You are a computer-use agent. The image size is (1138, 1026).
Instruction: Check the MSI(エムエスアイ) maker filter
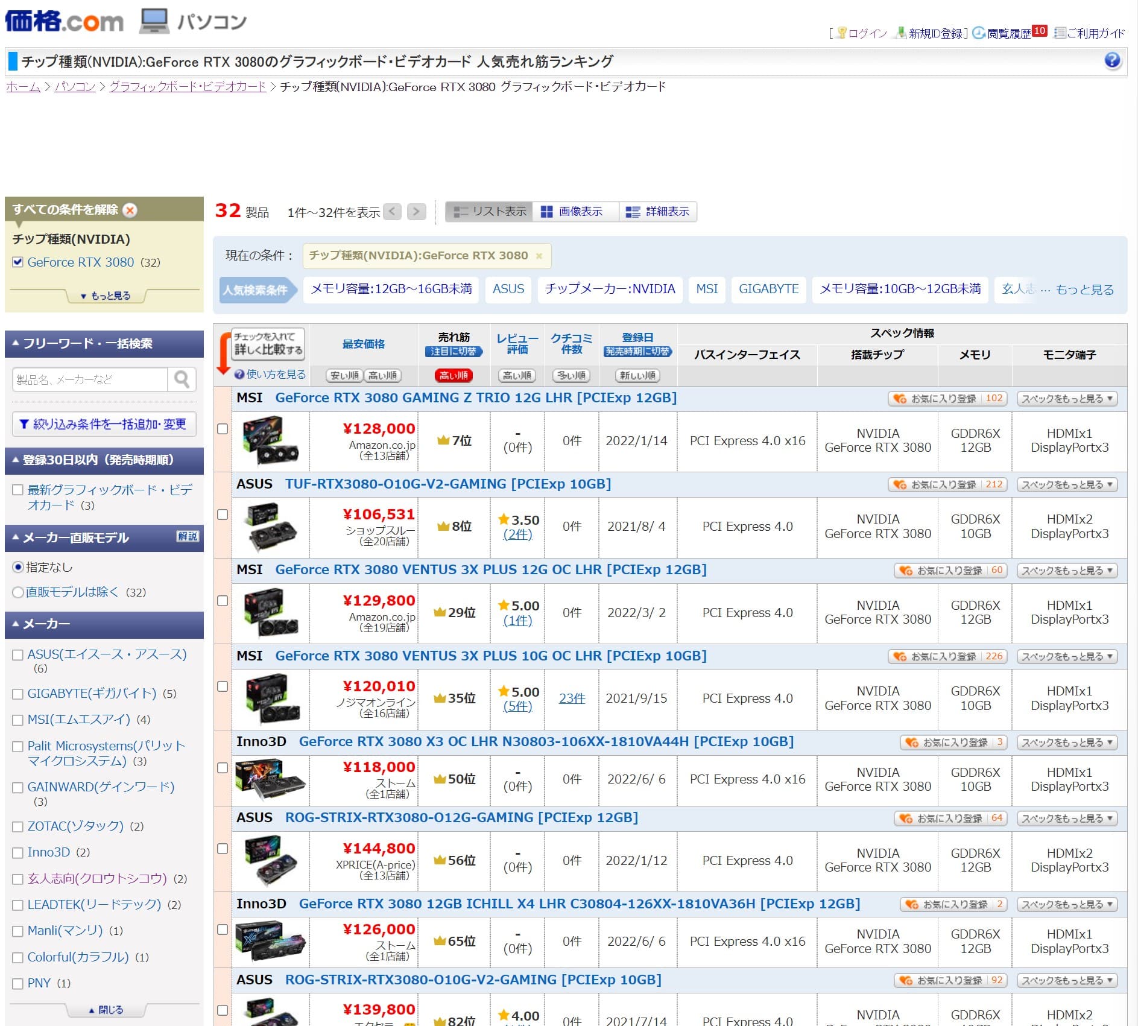(17, 720)
